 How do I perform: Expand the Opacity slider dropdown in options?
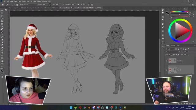[x=47, y=5]
